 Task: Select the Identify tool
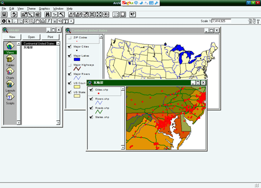point(4,21)
